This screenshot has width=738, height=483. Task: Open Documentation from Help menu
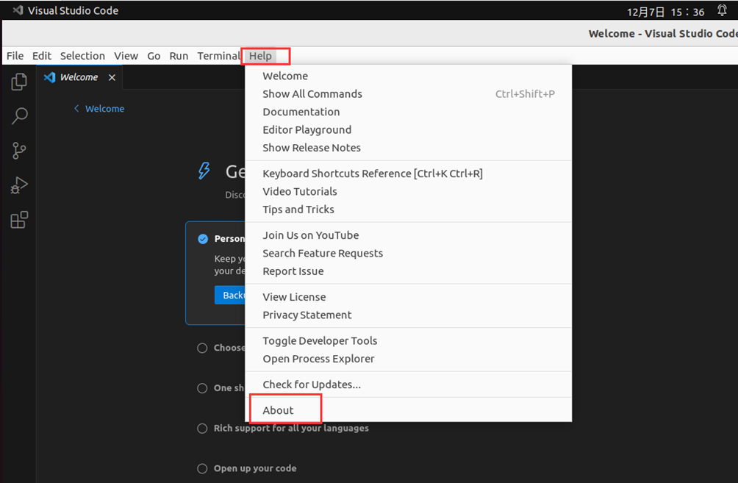coord(409,112)
